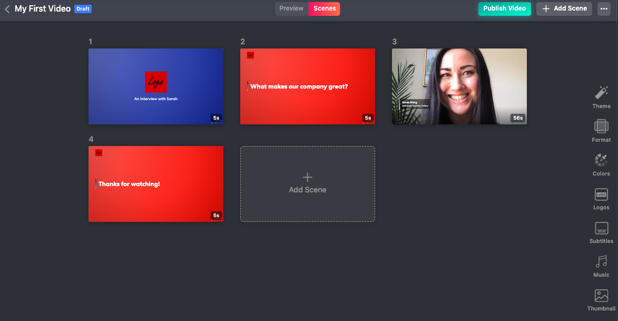Click the 56s duration badge on scene 3
This screenshot has width=618, height=321.
pos(518,118)
